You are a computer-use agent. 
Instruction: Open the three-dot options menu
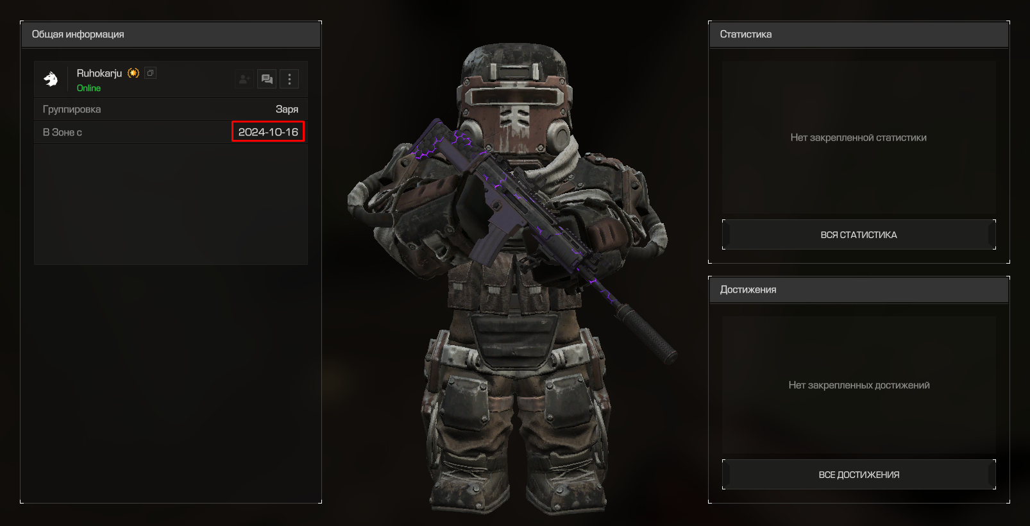point(289,79)
